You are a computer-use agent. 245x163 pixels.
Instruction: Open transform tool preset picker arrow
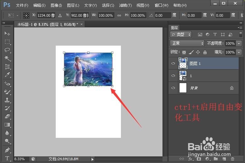coord(17,15)
